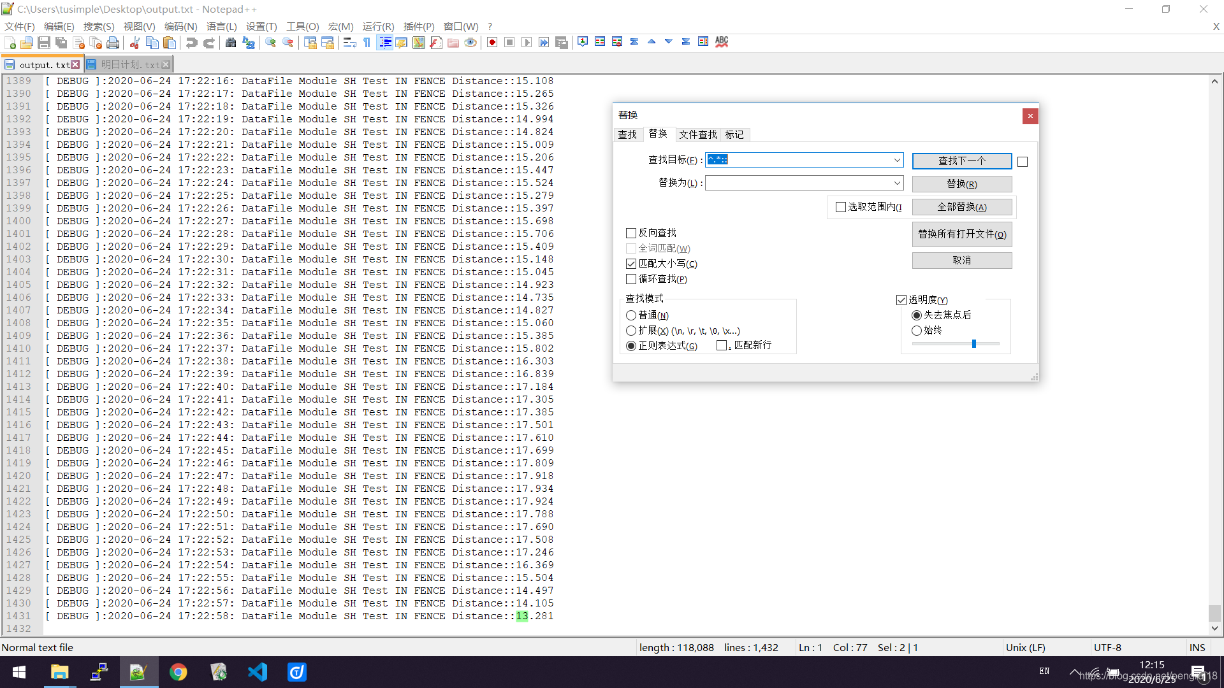This screenshot has height=688, width=1224.
Task: Click the Function List toolbar icon
Action: [436, 43]
